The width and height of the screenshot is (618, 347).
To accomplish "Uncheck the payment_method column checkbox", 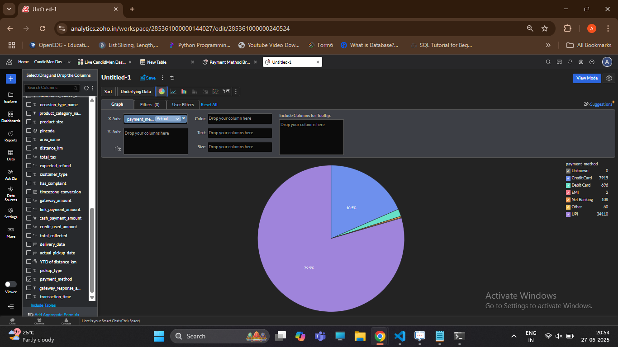I will (29, 279).
